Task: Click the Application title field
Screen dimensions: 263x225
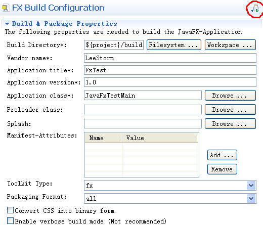Action: pyautogui.click(x=170, y=70)
